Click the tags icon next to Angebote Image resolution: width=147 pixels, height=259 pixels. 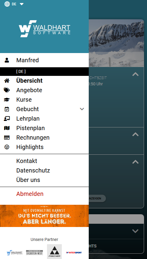coord(7,90)
